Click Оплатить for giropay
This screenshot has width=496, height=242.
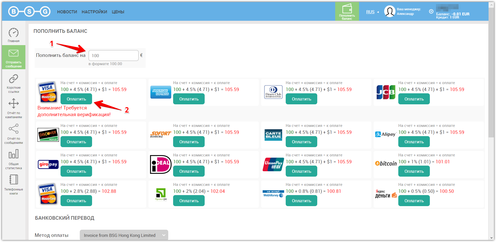[x=76, y=171]
